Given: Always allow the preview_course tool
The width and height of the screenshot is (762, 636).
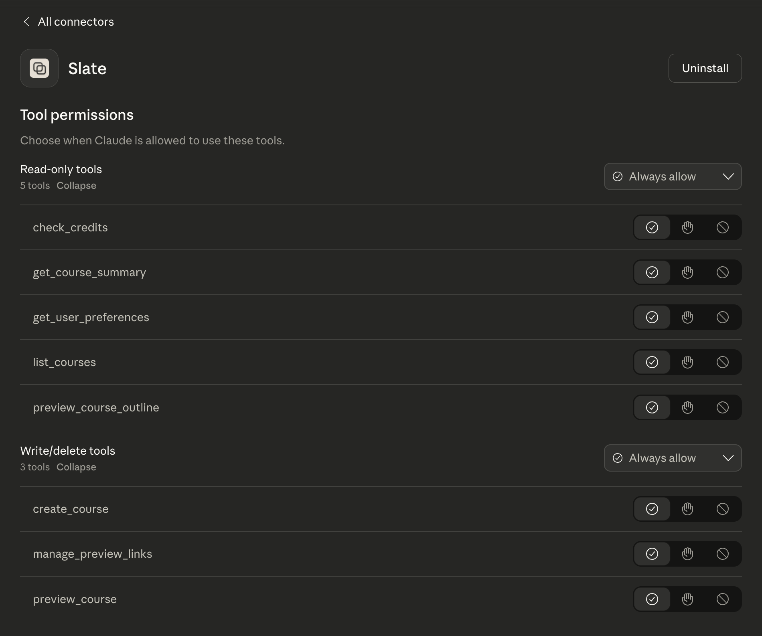Looking at the screenshot, I should [652, 599].
